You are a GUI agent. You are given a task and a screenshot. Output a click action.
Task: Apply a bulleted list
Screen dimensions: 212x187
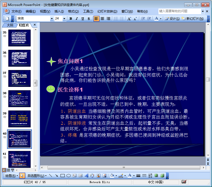(121, 19)
